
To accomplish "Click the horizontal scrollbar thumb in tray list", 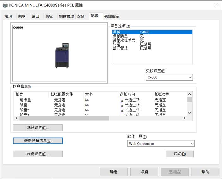I will [x=64, y=118].
